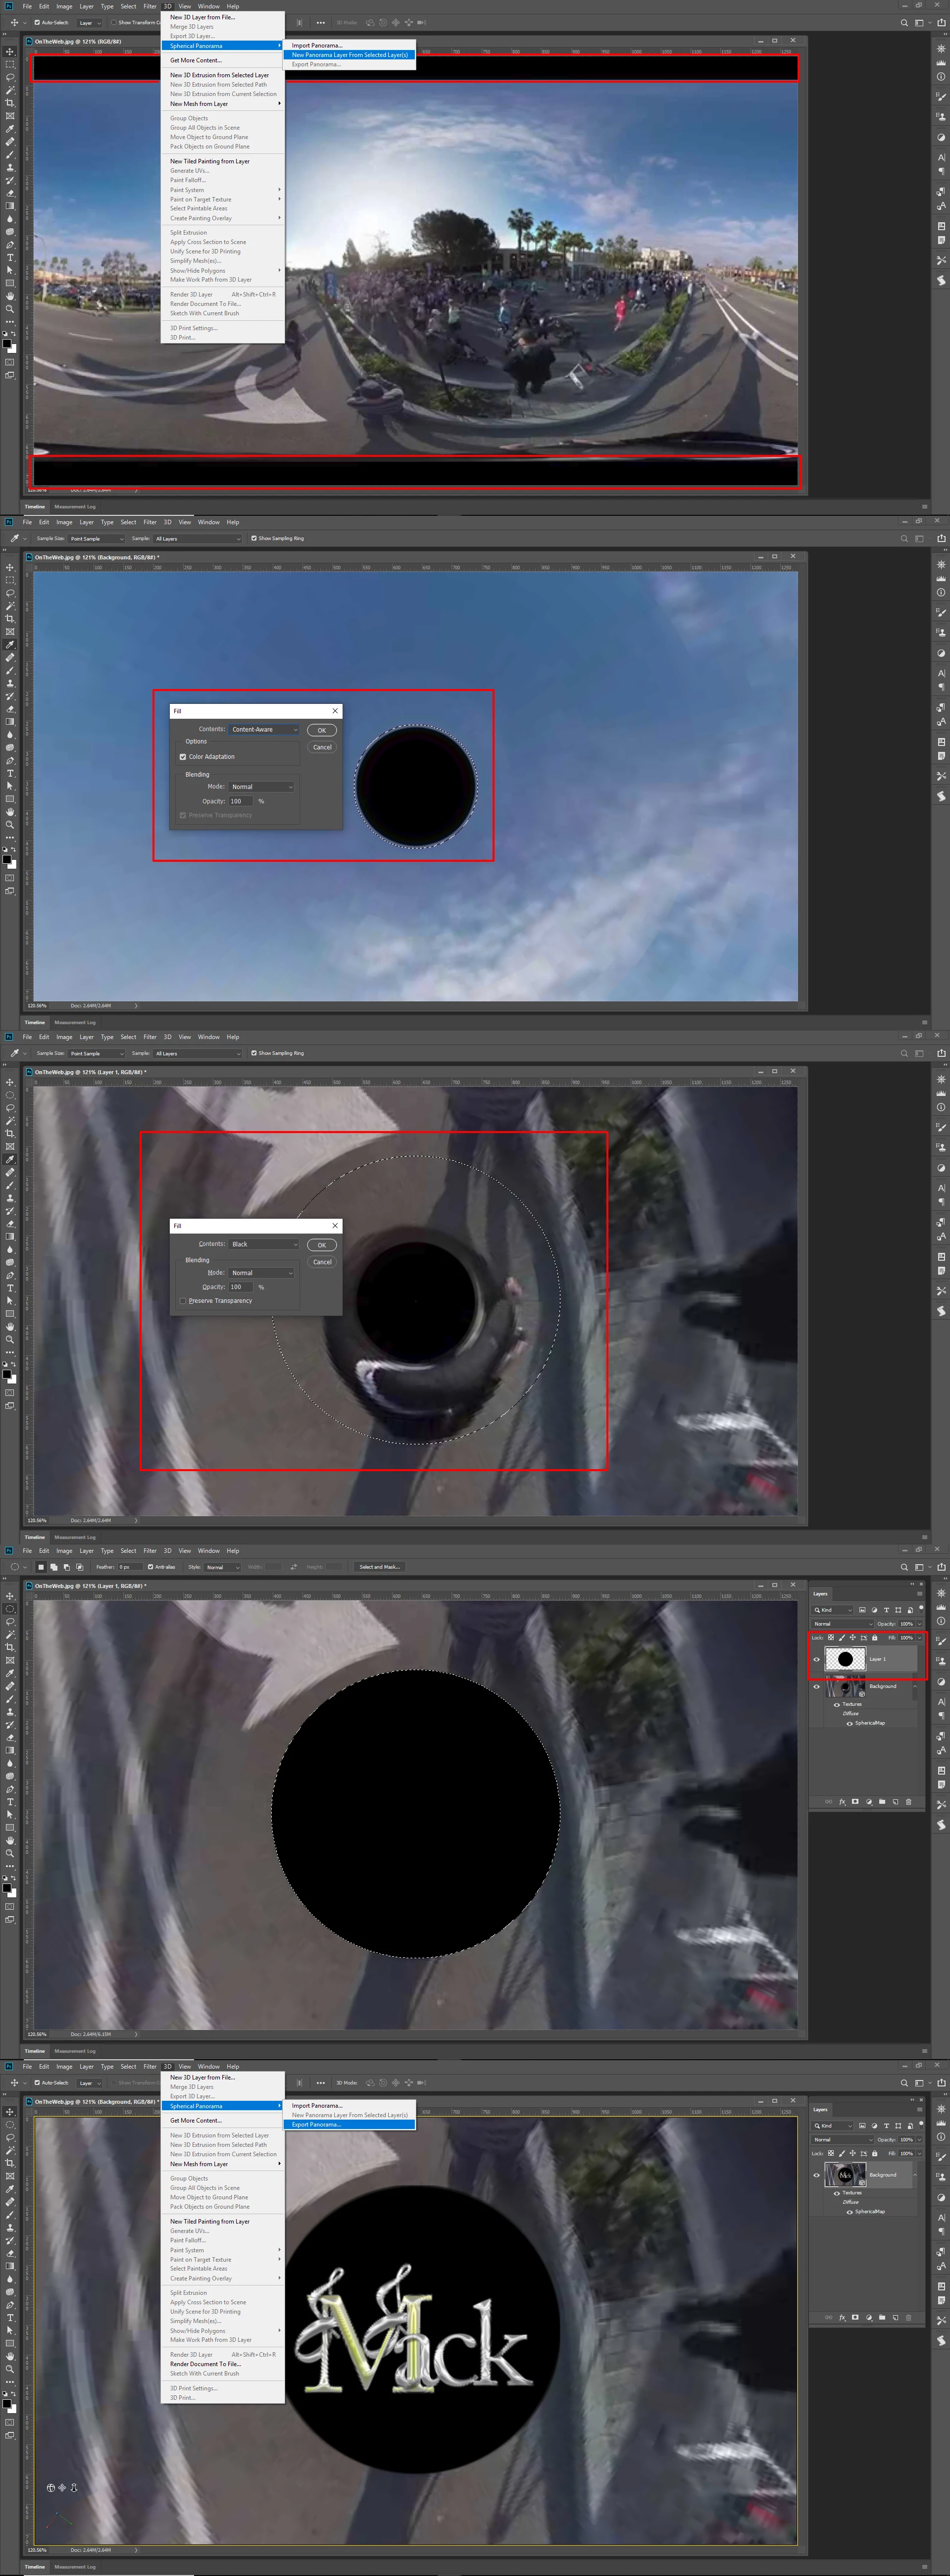Click Select and Mask button
The width and height of the screenshot is (950, 2576).
[x=380, y=1567]
